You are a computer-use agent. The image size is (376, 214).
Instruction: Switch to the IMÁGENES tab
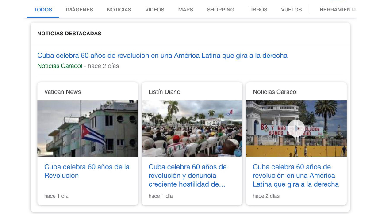(79, 10)
